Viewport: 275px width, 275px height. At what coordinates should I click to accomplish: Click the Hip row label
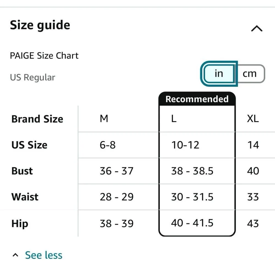pyautogui.click(x=20, y=223)
